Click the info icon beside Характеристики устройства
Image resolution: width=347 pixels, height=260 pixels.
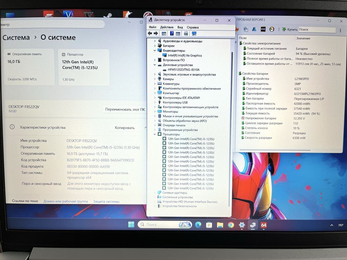pos(12,127)
